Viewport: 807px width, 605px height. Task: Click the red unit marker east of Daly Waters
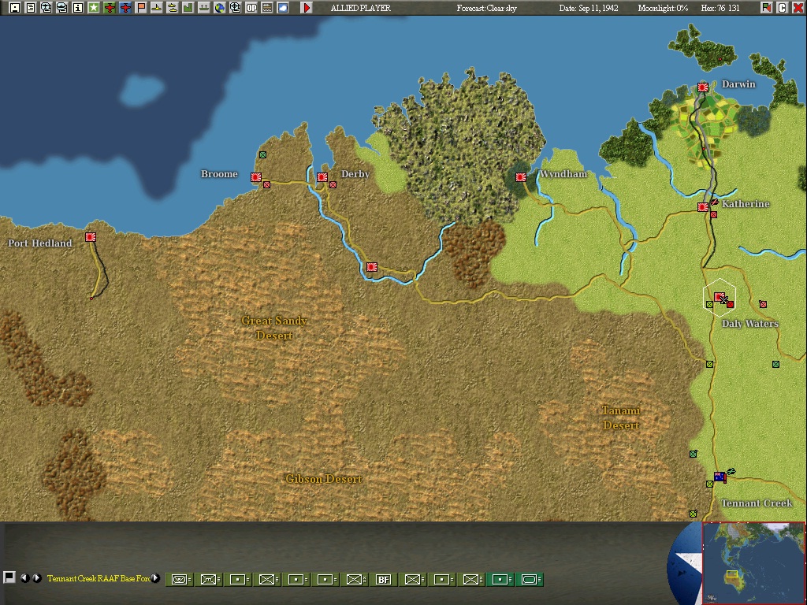(x=763, y=304)
